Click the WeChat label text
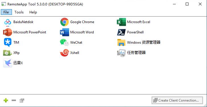 (76, 43)
